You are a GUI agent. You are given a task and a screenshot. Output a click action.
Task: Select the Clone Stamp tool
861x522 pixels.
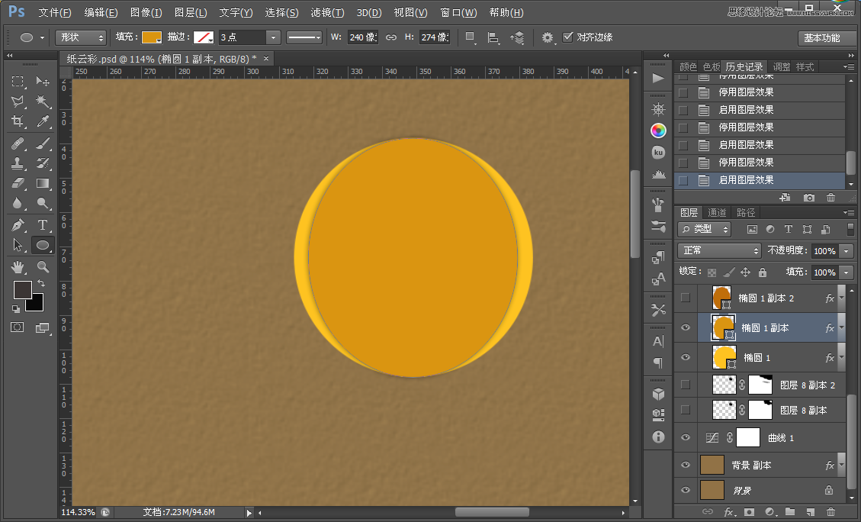point(18,163)
